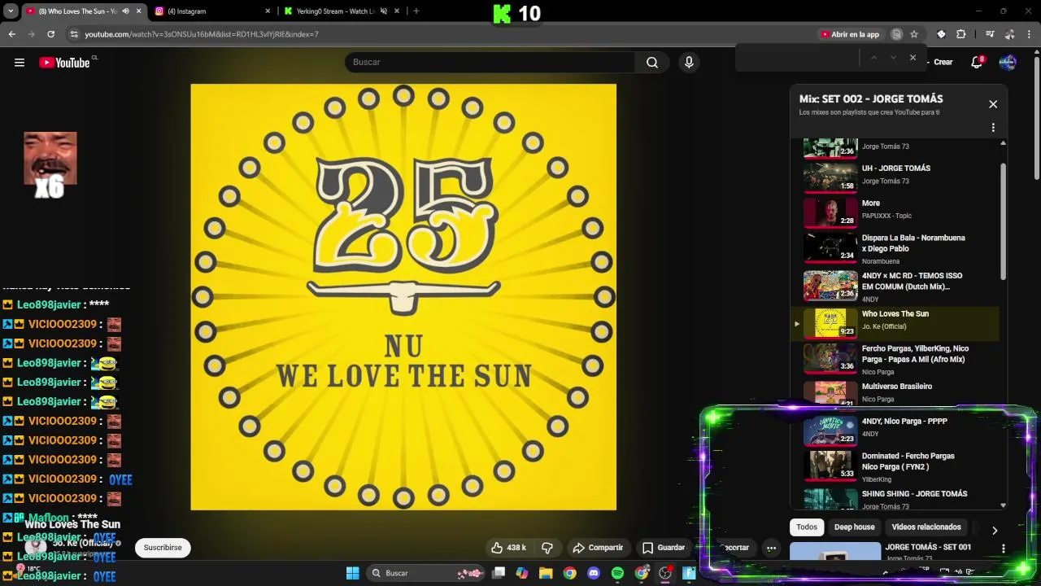Reload the current page
Viewport: 1041px width, 586px height.
[x=50, y=34]
